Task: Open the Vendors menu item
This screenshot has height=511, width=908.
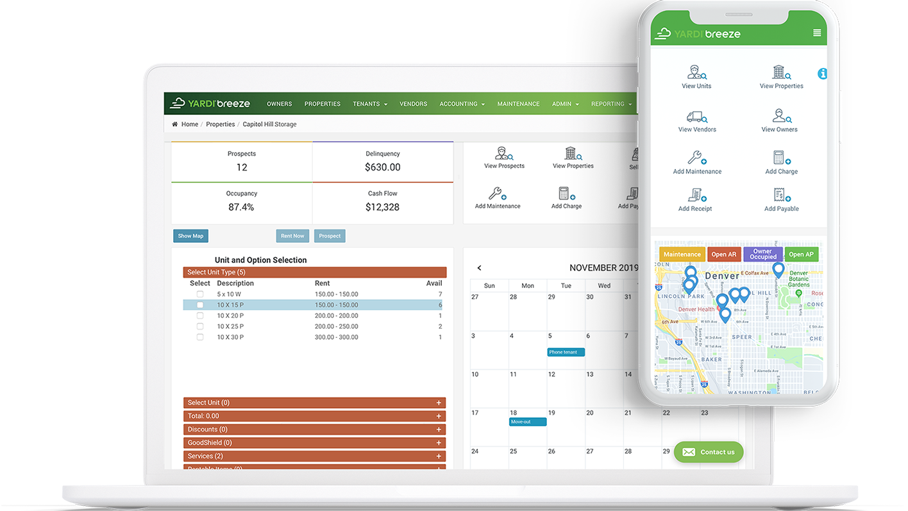Action: point(413,104)
